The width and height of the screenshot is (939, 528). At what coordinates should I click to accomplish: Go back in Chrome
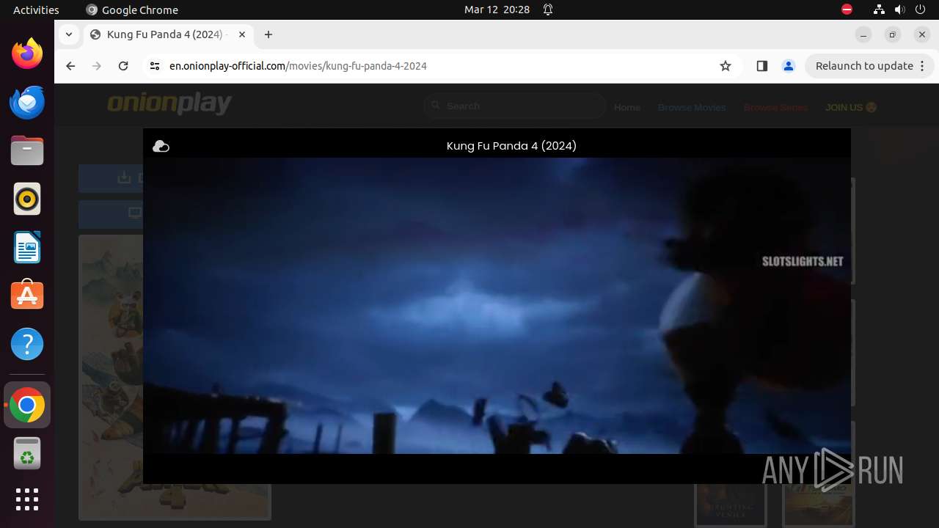[70, 66]
